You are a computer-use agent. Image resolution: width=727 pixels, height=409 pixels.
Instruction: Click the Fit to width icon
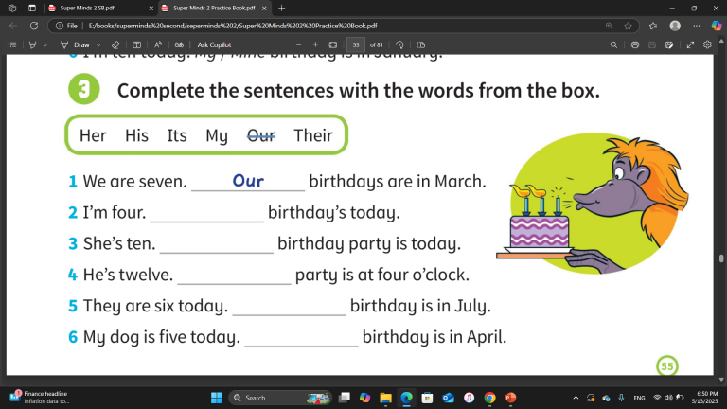[332, 44]
